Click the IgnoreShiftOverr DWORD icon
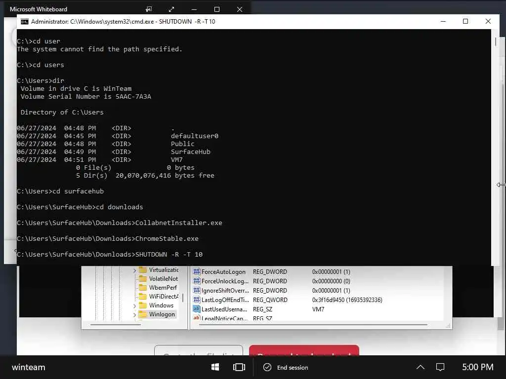Screen dimensions: 506x379 [x=196, y=290]
